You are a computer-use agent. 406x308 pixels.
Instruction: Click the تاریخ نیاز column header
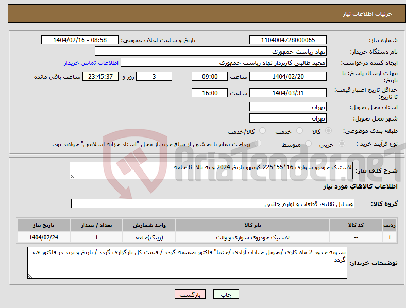(x=43, y=225)
